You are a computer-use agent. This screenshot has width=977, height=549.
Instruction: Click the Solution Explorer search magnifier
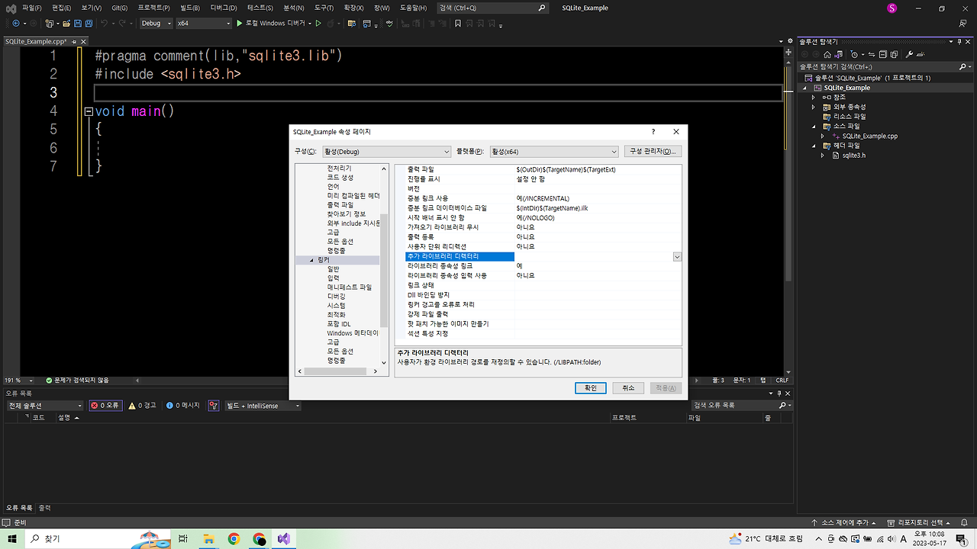point(962,66)
